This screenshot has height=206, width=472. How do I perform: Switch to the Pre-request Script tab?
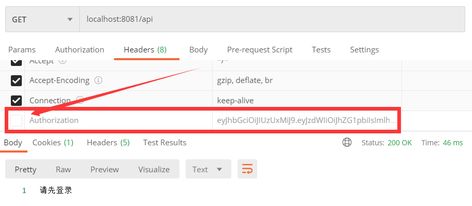(x=259, y=50)
